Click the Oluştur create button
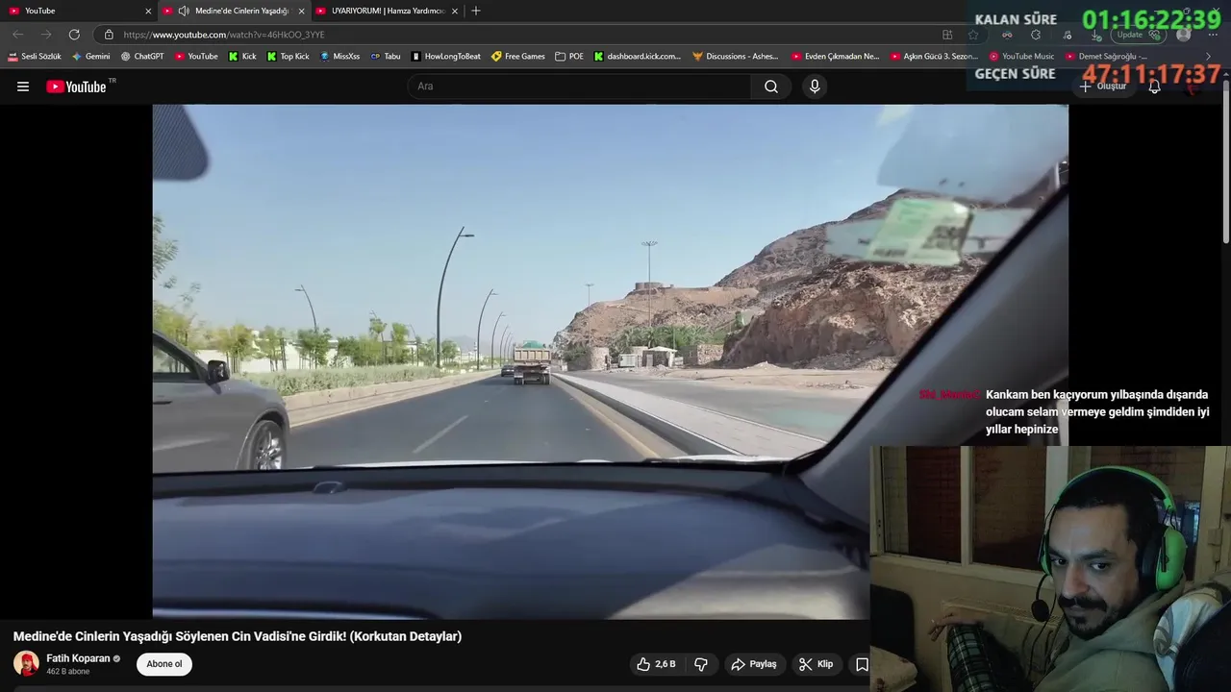 1102,86
